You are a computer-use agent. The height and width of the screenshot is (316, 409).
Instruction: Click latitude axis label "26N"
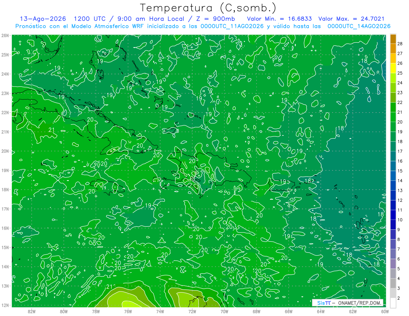point(5,35)
